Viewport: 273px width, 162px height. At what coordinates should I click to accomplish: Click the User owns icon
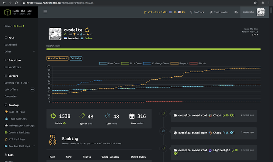point(108,116)
